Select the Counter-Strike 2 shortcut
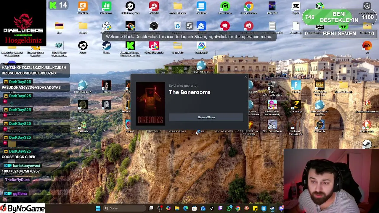379x213 pixels. click(x=178, y=131)
